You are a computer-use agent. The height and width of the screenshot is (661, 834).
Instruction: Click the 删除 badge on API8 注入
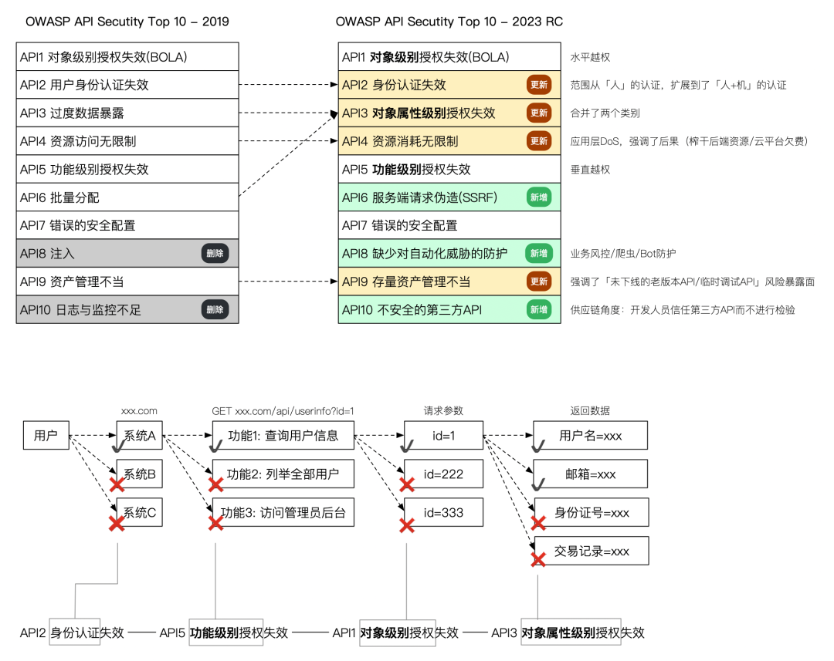click(x=215, y=254)
